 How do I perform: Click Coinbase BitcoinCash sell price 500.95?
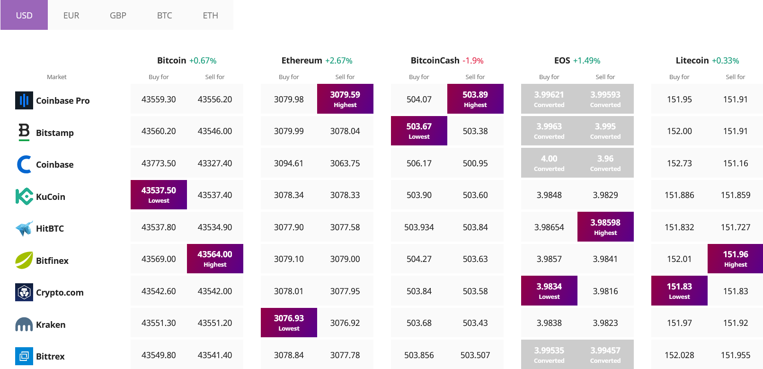[475, 163]
